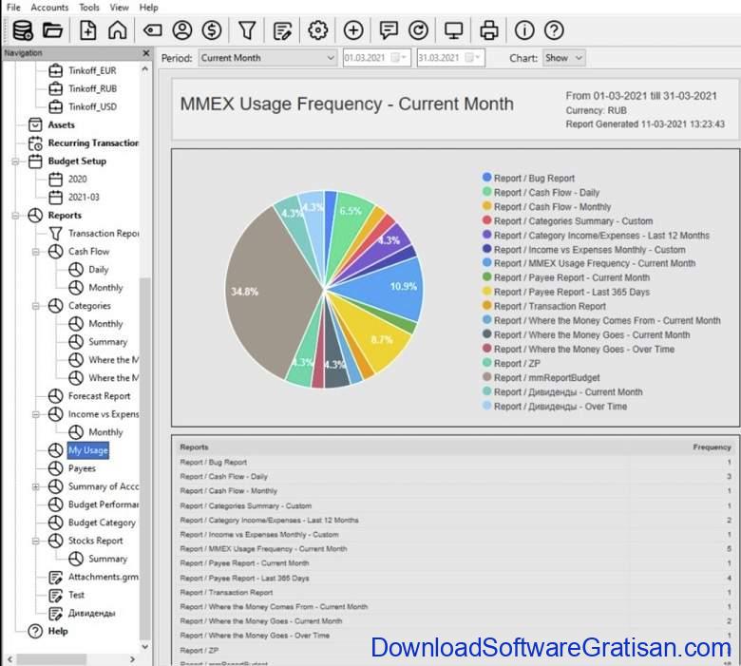Open the payee organizer person icon
The image size is (741, 666).
[x=182, y=30]
